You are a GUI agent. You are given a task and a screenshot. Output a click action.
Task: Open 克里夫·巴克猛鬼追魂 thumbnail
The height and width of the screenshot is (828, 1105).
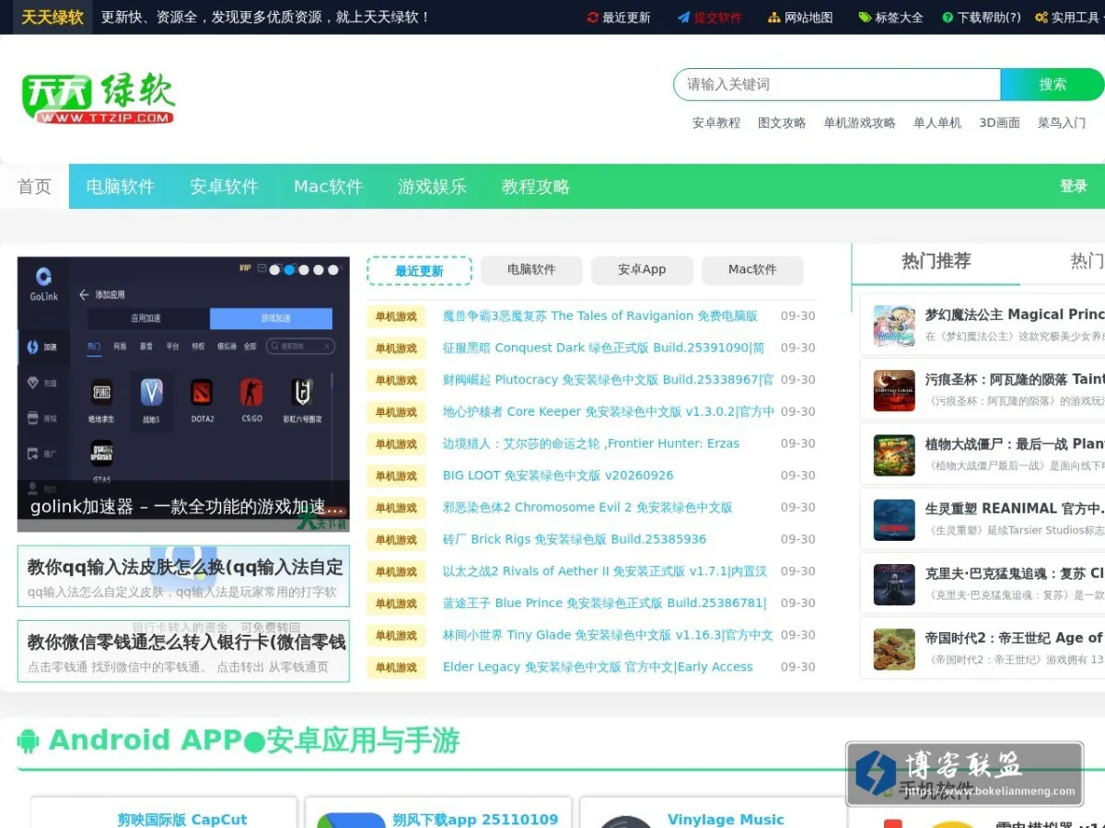[x=894, y=584]
